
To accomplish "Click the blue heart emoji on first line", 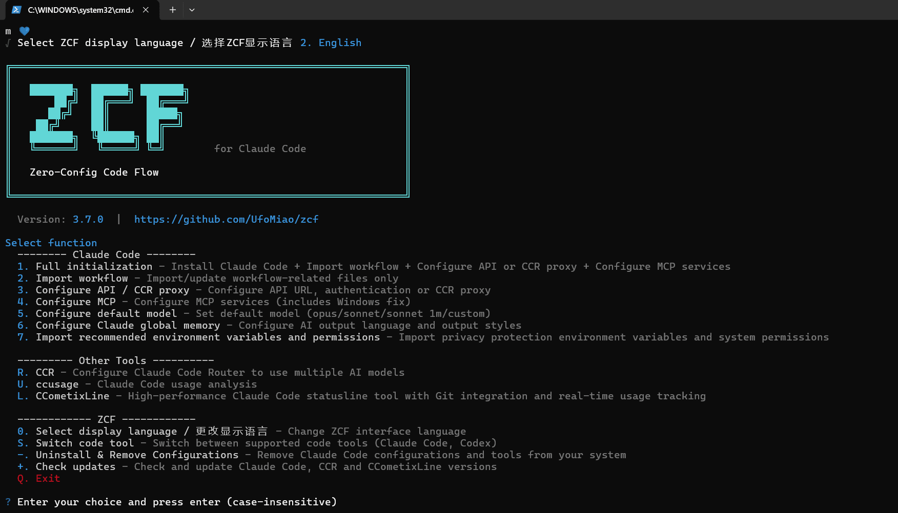I will tap(24, 31).
